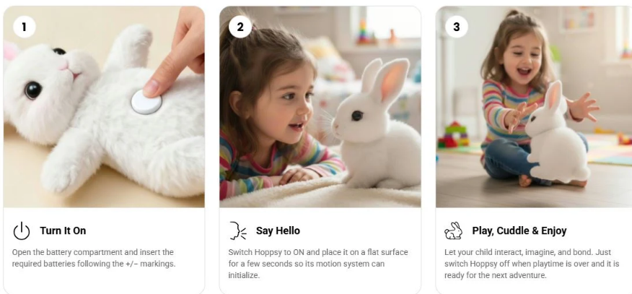Open the image of girl sitting on floor
The width and height of the screenshot is (632, 294).
pyautogui.click(x=534, y=107)
